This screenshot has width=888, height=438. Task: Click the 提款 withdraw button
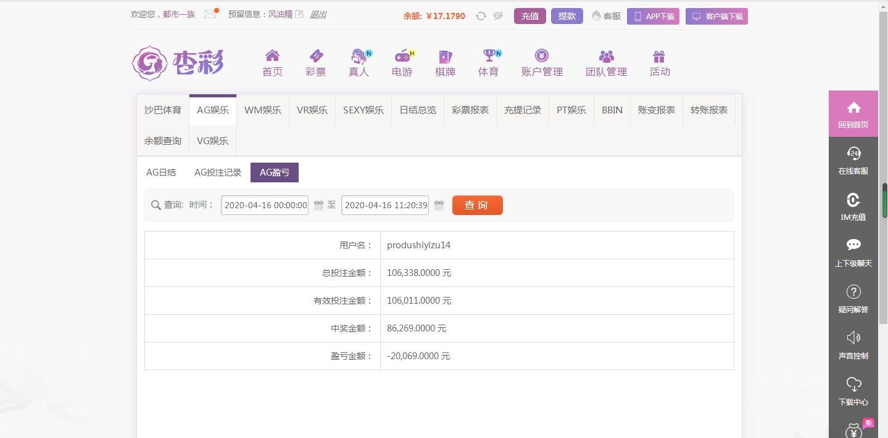(567, 16)
